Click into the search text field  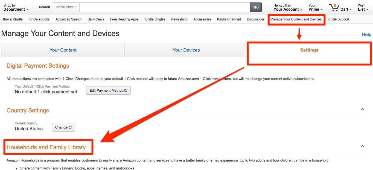165,7
